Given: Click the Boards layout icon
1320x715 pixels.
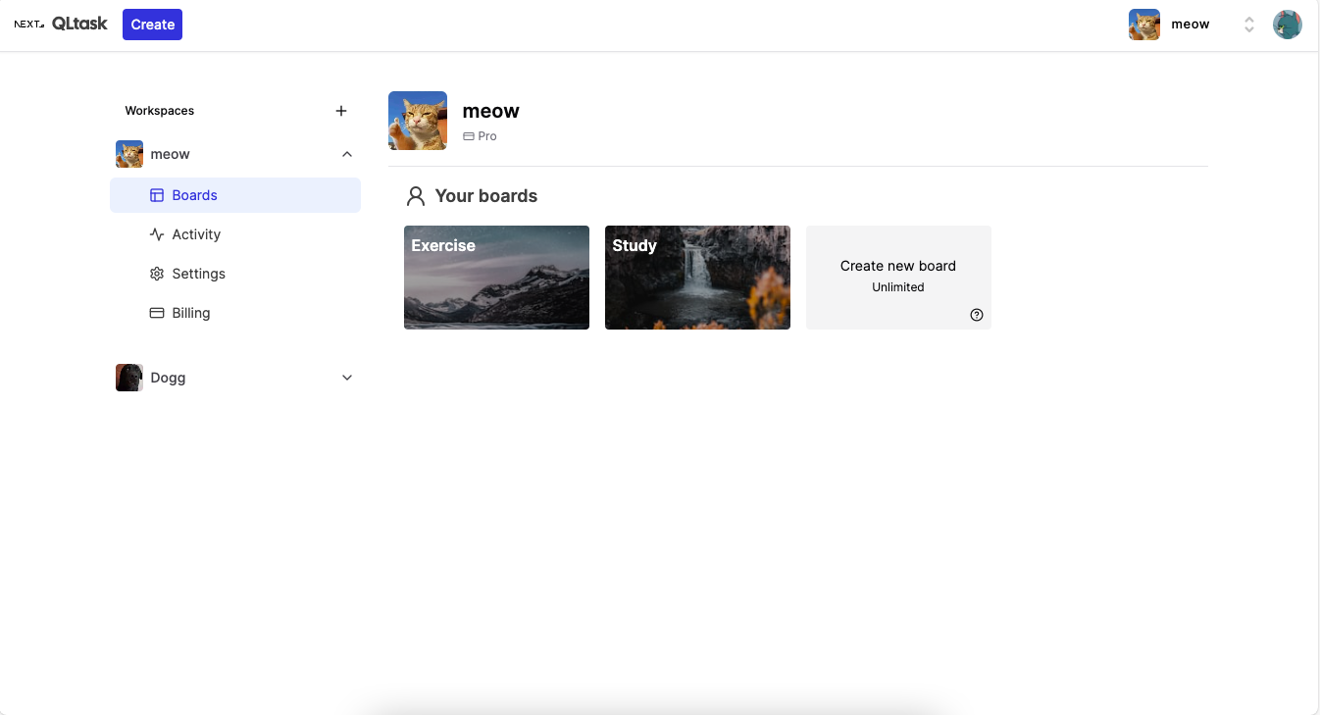Looking at the screenshot, I should [157, 195].
